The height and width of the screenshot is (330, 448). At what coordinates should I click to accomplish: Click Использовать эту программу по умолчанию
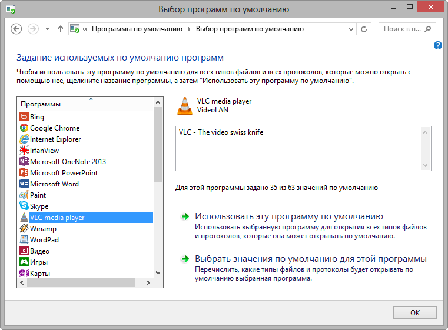point(288,216)
